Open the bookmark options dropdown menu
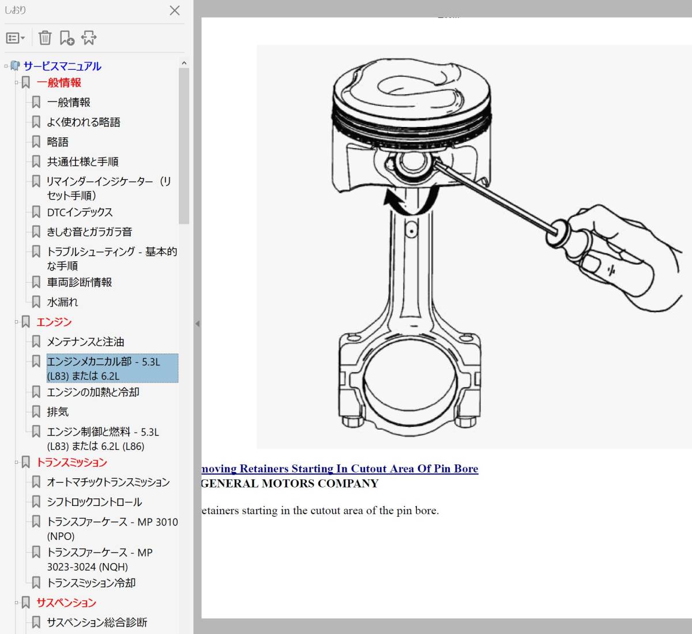This screenshot has width=692, height=634. 15,38
